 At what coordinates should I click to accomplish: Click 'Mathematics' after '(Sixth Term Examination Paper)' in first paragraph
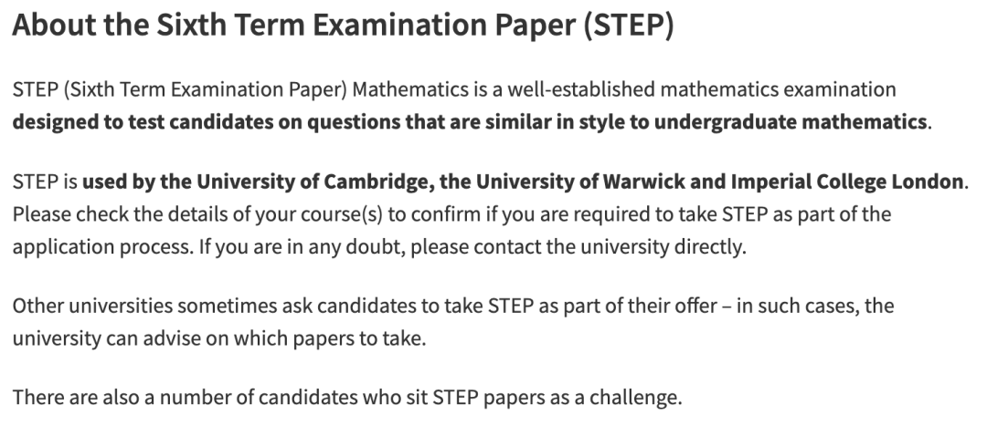[x=411, y=89]
